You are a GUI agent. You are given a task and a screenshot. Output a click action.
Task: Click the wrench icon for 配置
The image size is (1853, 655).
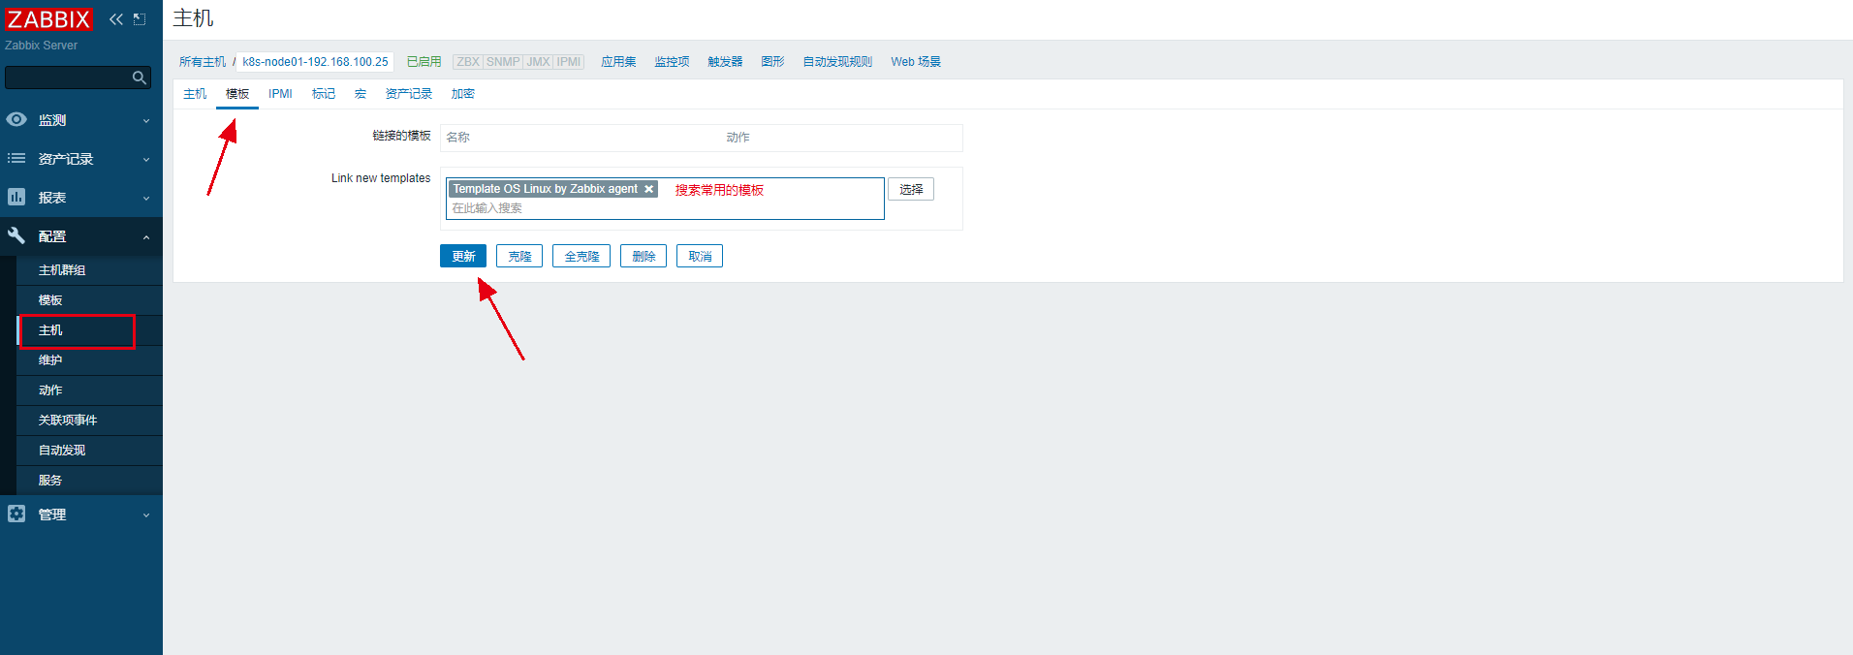coord(16,236)
